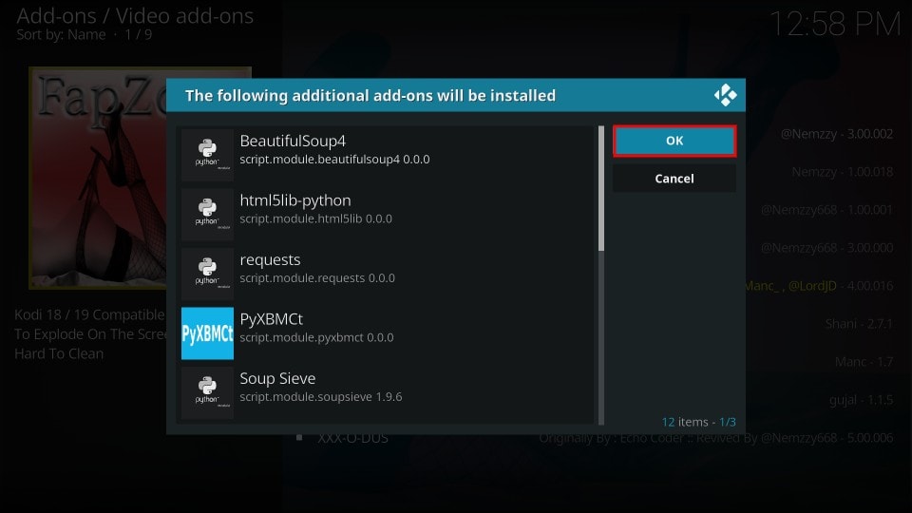Click the @Nemzzy668 - 3.00.000 entry
This screenshot has width=912, height=513.
pos(826,248)
